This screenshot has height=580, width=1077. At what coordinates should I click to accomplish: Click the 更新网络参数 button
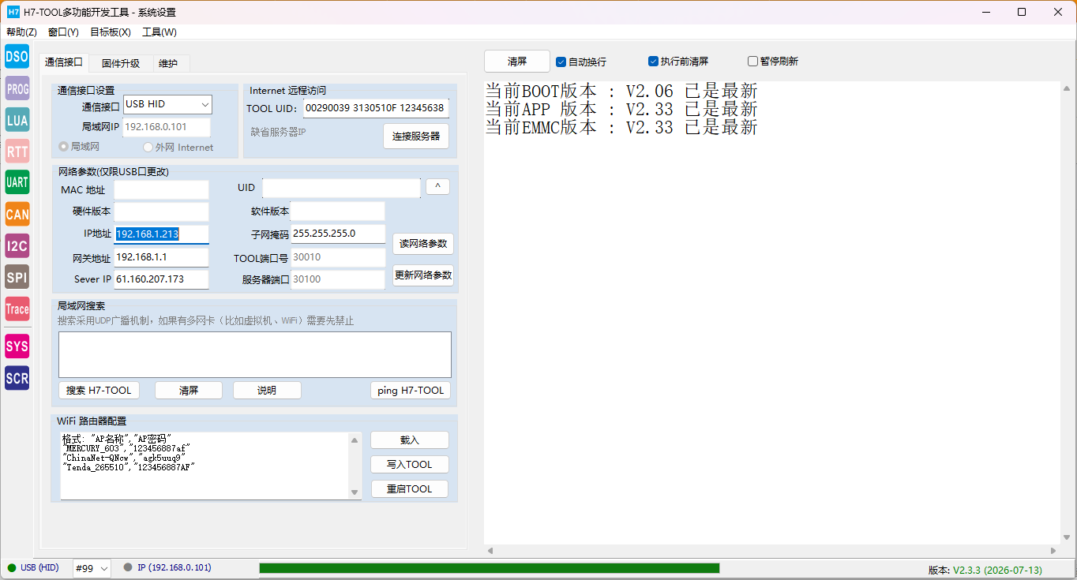coord(423,275)
